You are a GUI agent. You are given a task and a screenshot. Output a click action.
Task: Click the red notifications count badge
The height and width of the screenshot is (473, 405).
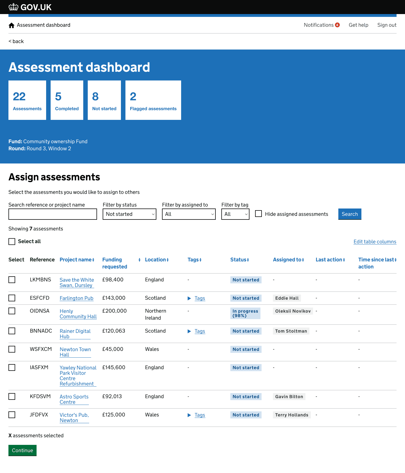(x=337, y=25)
